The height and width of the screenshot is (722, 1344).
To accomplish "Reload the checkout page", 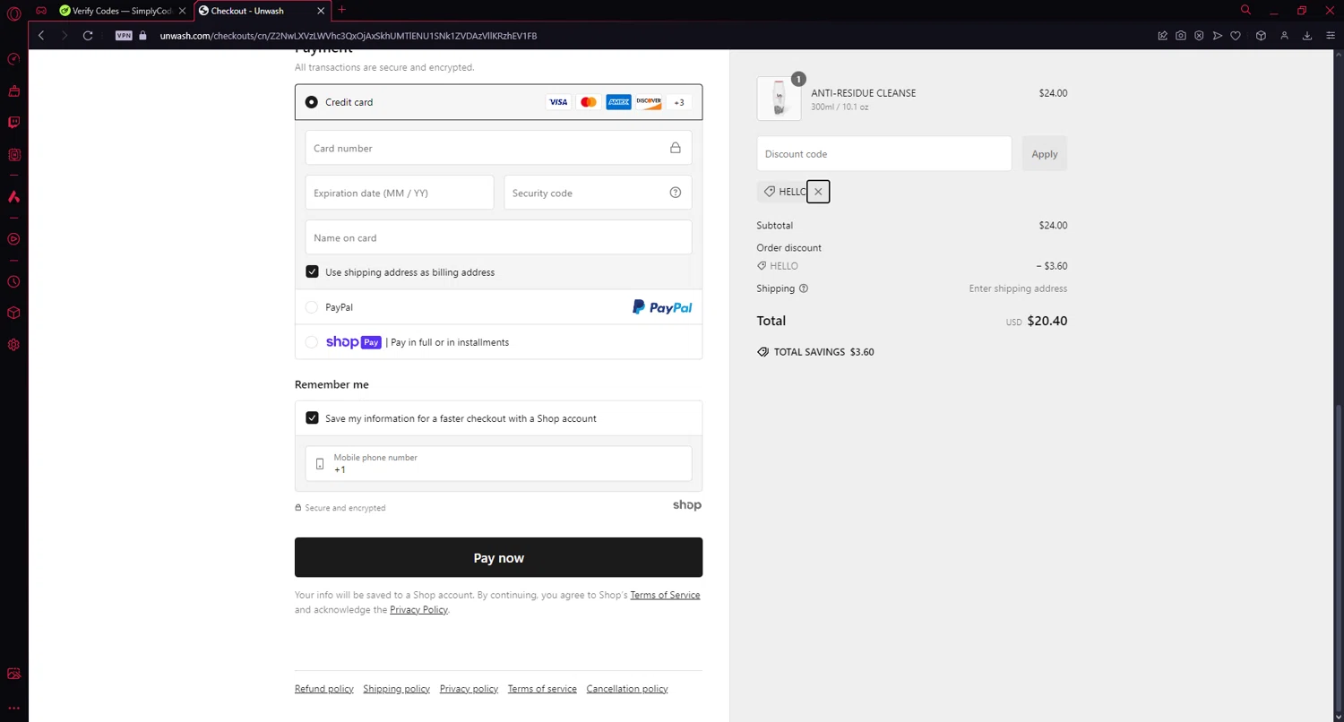I will [x=88, y=36].
